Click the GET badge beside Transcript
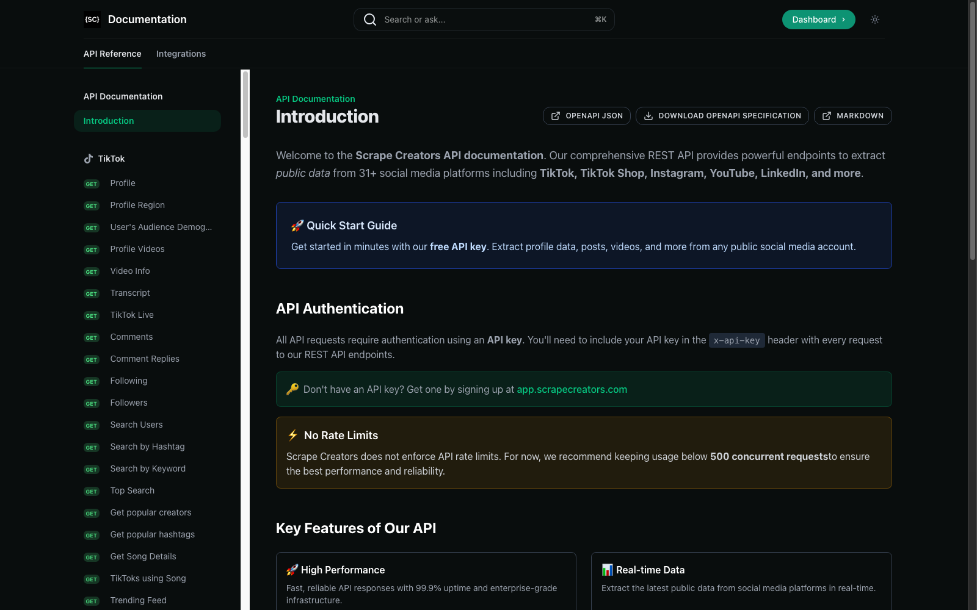This screenshot has height=610, width=977. (x=92, y=293)
